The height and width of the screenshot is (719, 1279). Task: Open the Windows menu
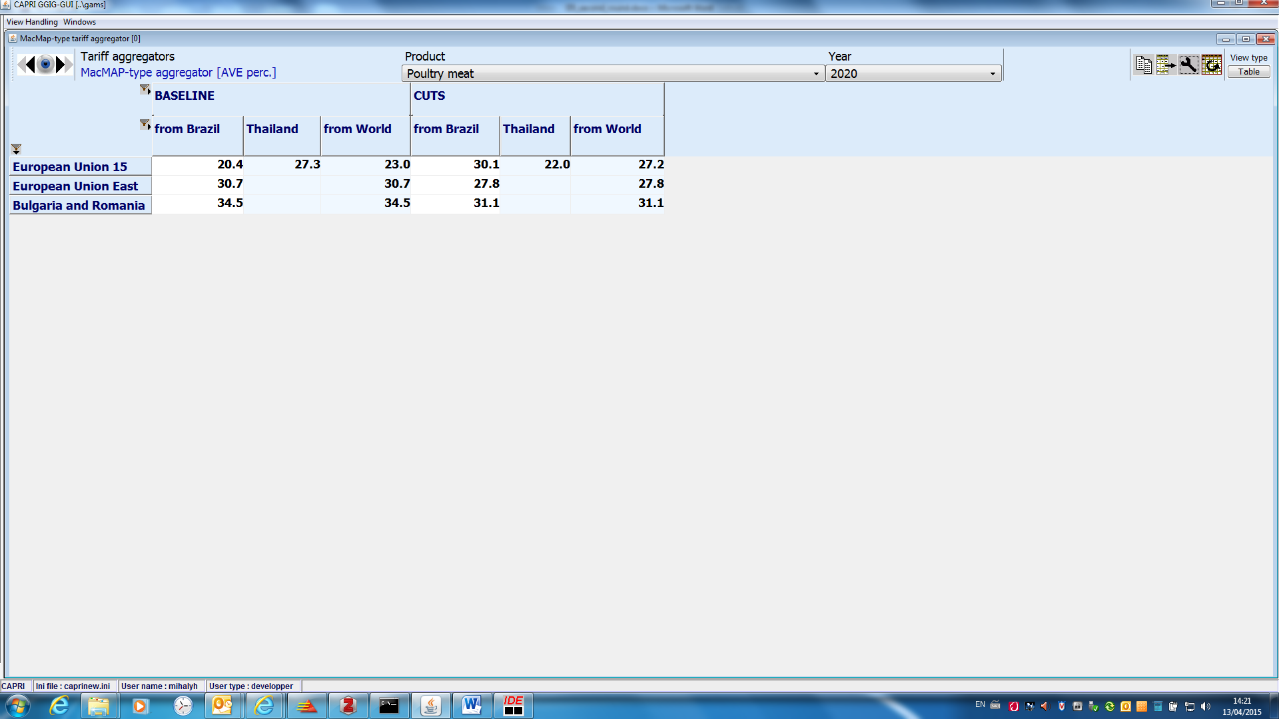coord(79,22)
